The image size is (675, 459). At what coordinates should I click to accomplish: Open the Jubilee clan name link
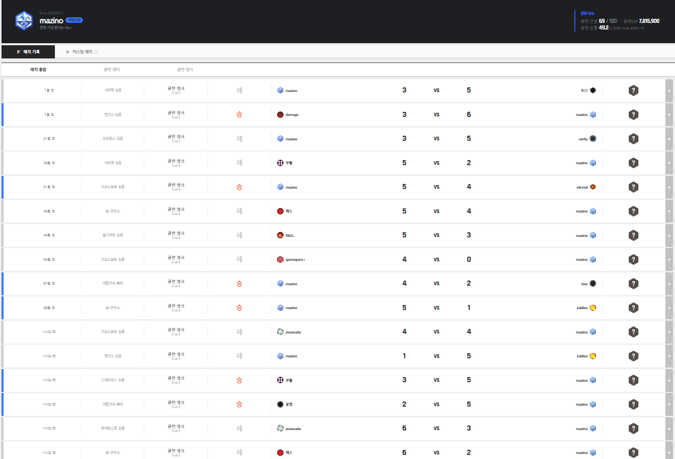tap(582, 308)
